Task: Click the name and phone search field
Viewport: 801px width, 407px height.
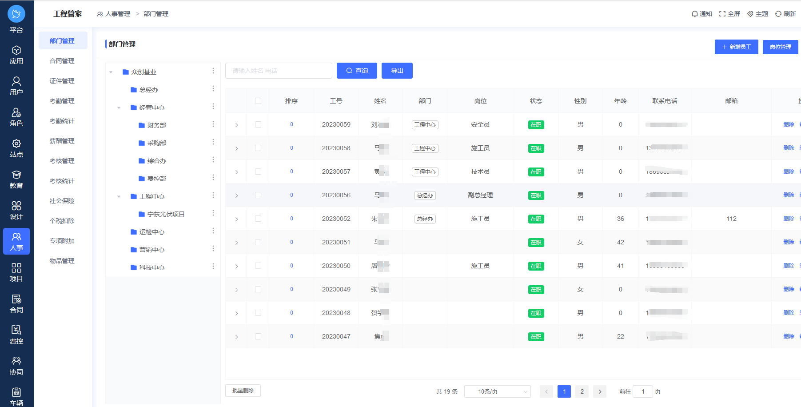Action: [x=279, y=71]
